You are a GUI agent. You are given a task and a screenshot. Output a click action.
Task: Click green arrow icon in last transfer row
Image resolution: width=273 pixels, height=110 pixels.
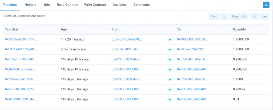click(x=170, y=100)
